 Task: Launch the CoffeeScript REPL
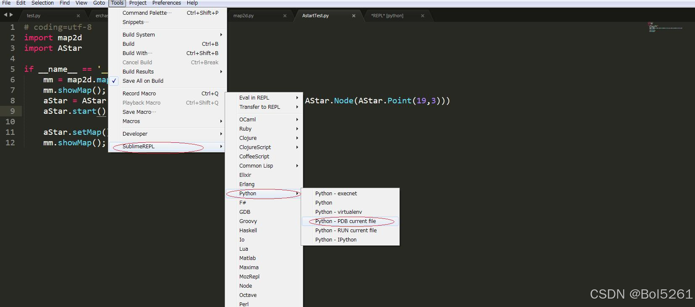[x=264, y=157]
